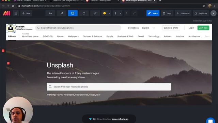Select the Pen drawing tool

coord(95,13)
